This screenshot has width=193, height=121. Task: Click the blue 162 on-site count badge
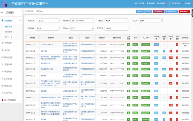tap(164, 69)
